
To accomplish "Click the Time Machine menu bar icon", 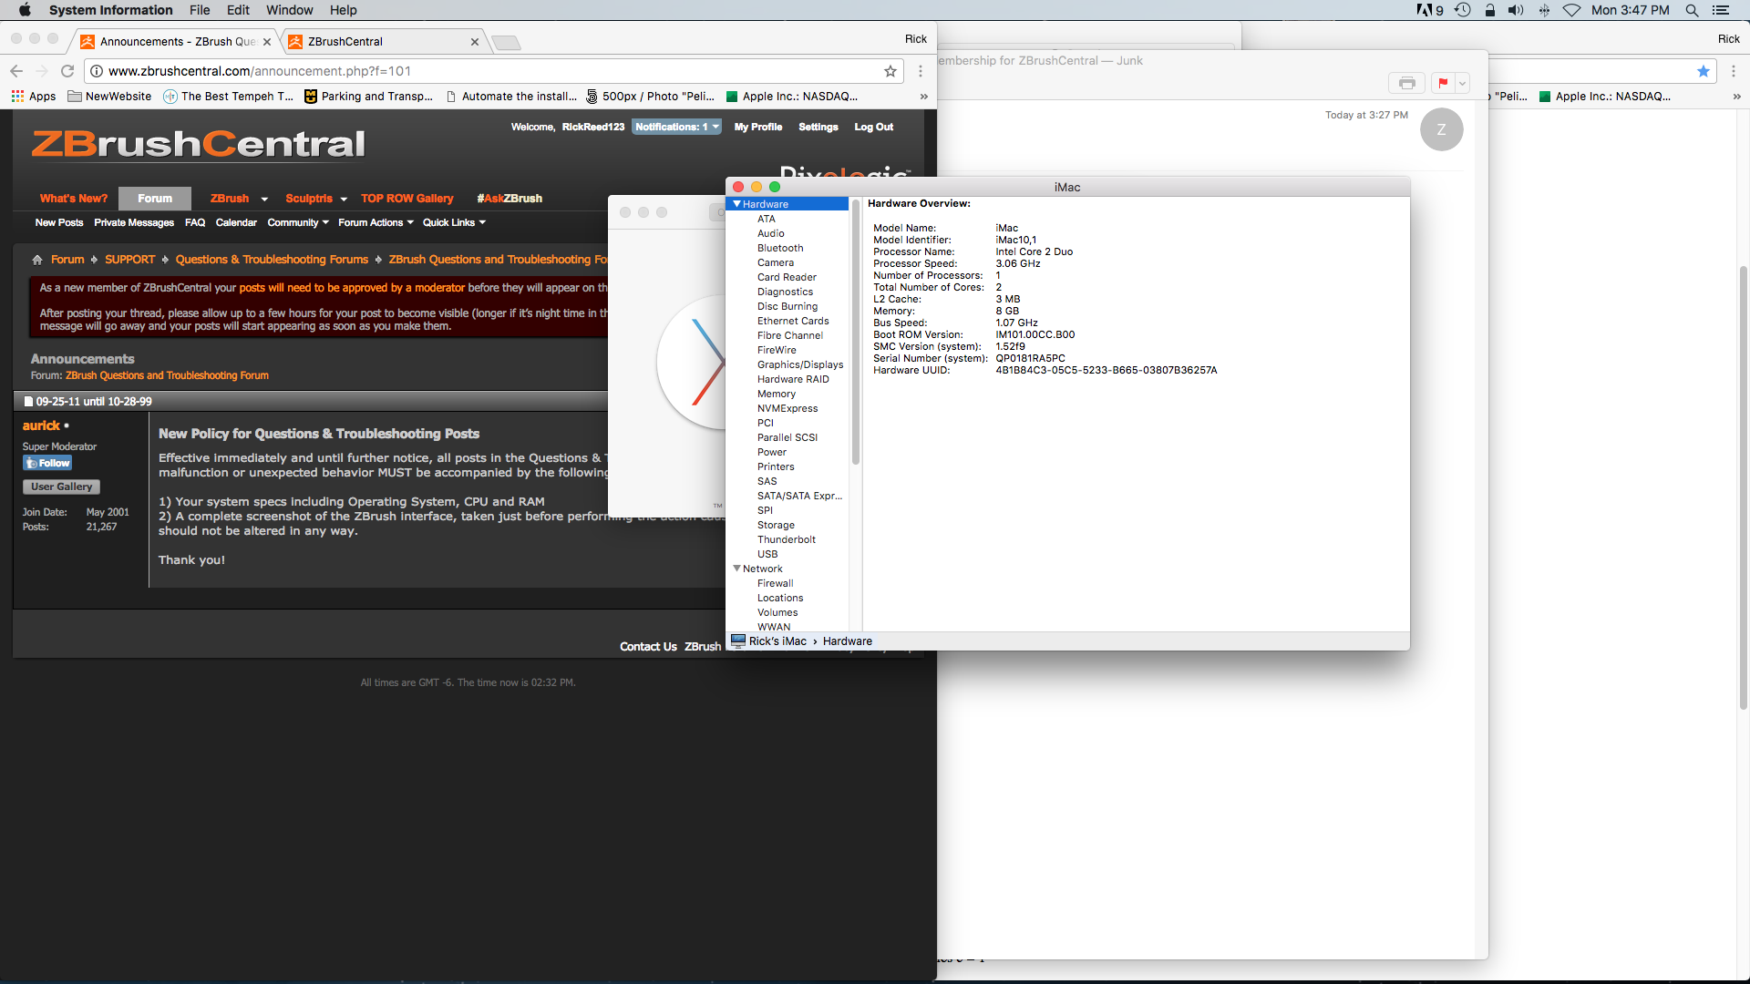I will (1463, 10).
